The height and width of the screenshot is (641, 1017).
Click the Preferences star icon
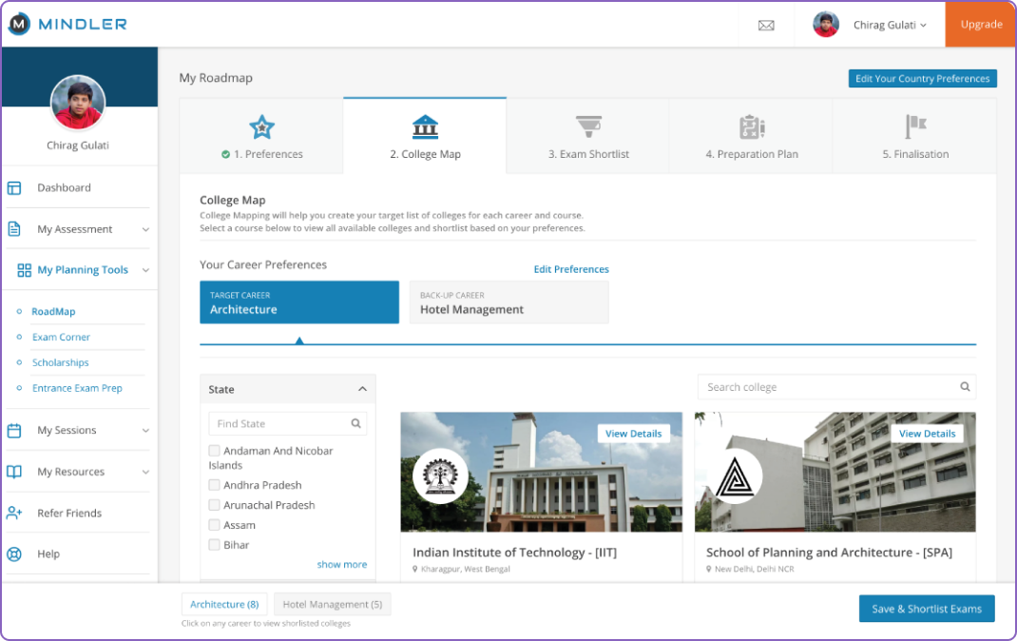[x=262, y=126]
